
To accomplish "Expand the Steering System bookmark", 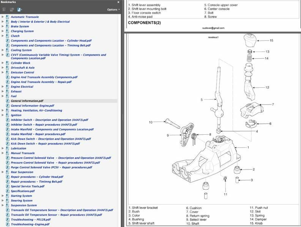I will point(3,201).
